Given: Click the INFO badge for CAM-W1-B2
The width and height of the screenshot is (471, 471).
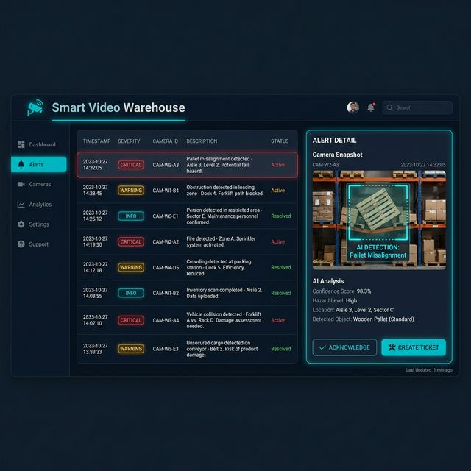Looking at the screenshot, I should coord(131,293).
